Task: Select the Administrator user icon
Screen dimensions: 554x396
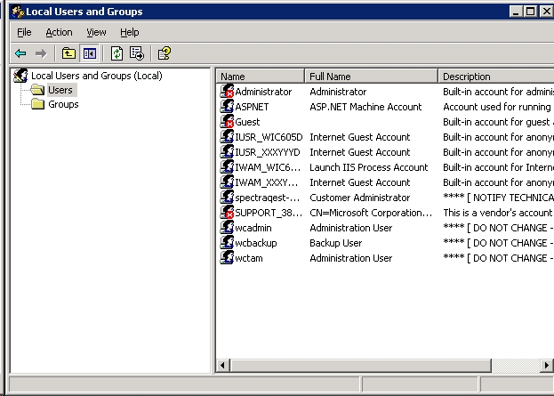Action: [x=228, y=92]
